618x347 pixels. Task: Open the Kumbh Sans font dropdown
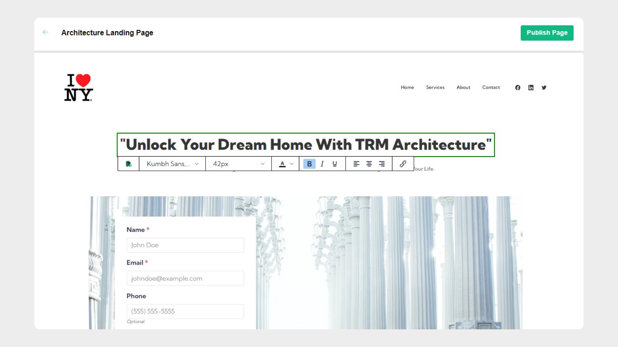172,164
